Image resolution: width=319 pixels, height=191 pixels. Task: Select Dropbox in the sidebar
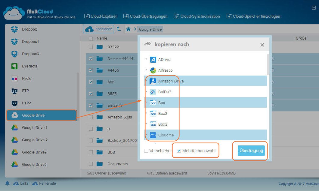29,29
